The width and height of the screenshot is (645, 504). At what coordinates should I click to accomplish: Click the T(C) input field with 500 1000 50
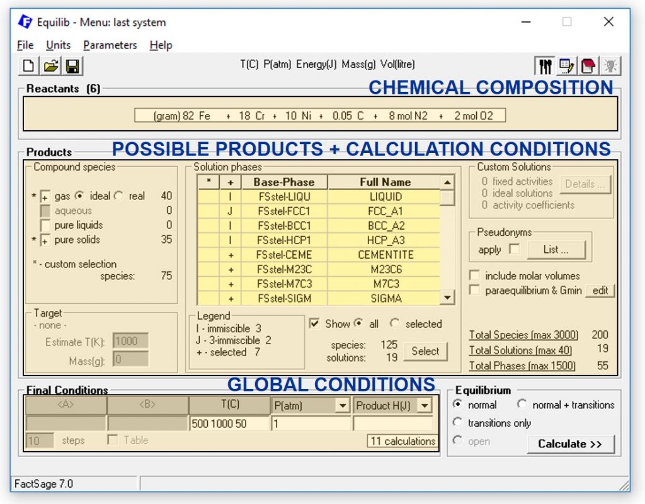[229, 423]
